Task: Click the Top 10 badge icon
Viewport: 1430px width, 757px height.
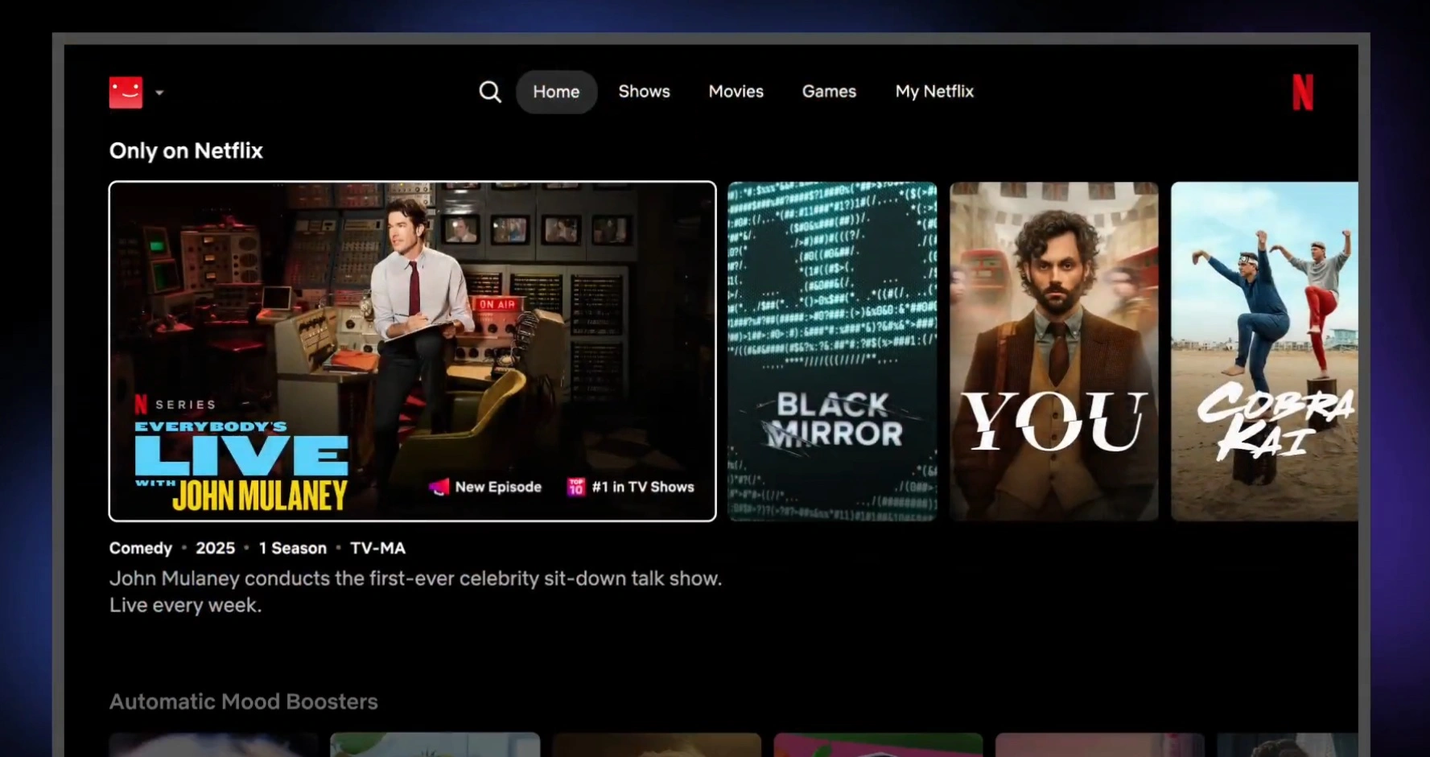Action: coord(576,487)
